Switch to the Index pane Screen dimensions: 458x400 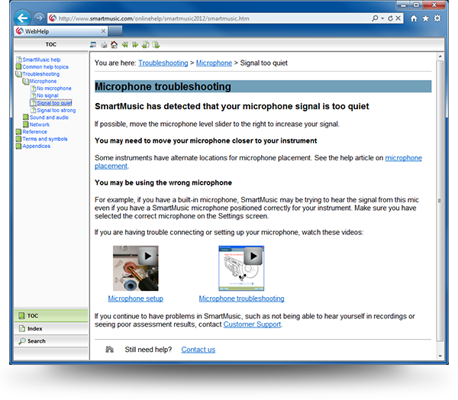51,328
